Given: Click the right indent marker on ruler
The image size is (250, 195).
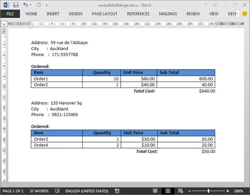Looking at the screenshot, I should tap(215, 25).
